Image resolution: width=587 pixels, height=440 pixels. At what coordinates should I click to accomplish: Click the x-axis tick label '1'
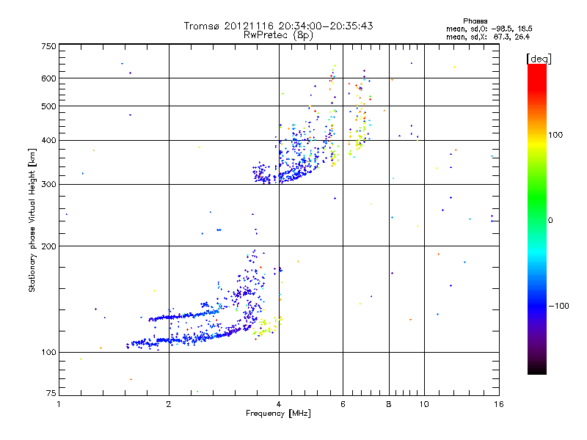(59, 404)
